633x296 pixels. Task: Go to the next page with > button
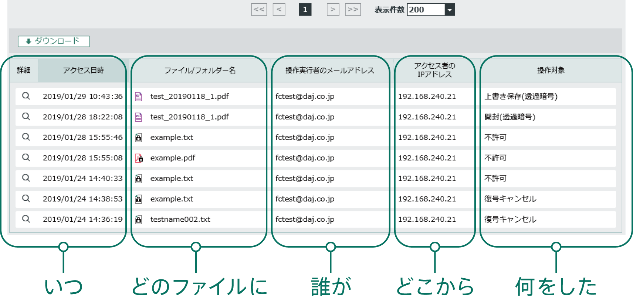tap(333, 10)
